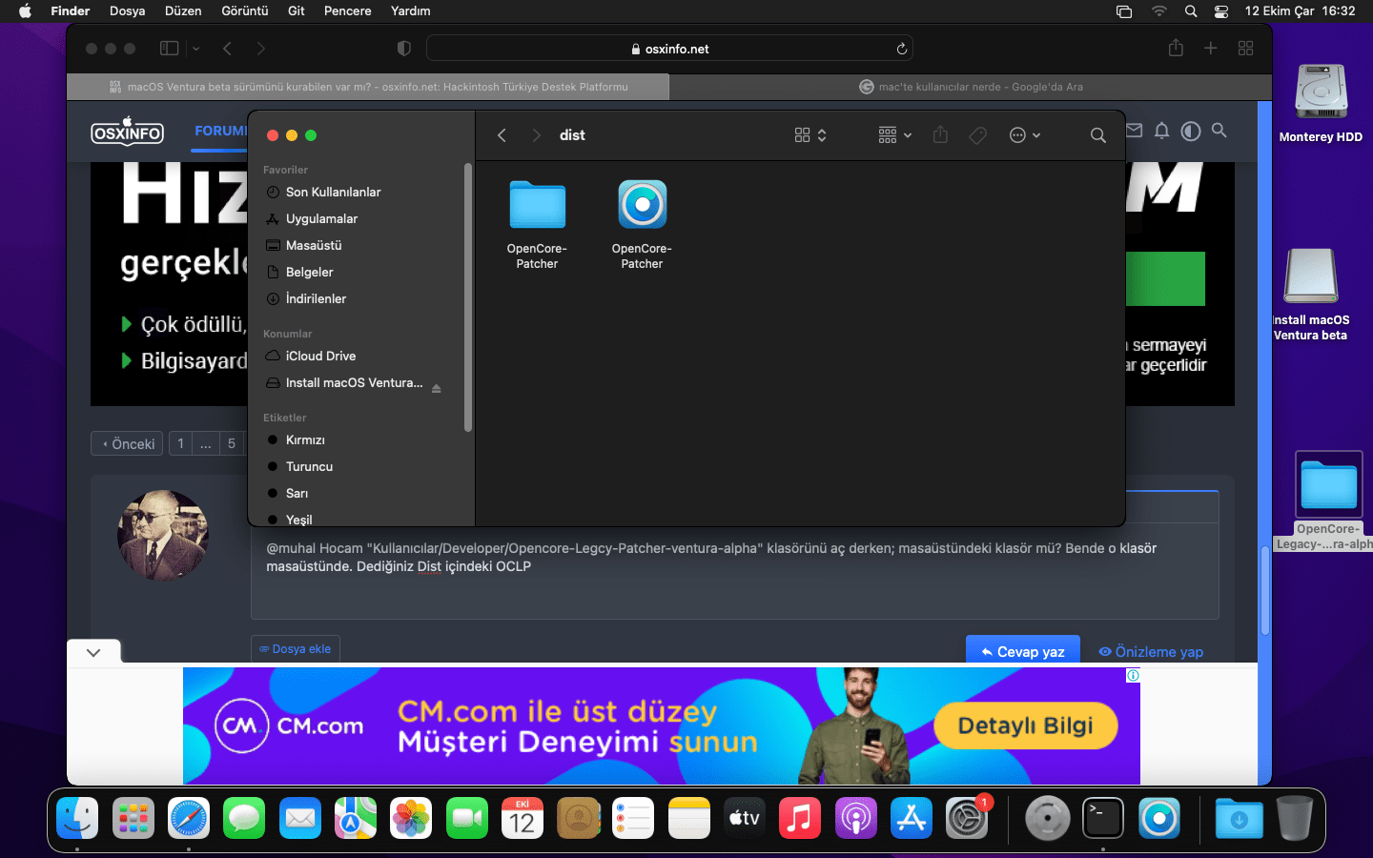Click the Önizleme yap link

[x=1151, y=652]
